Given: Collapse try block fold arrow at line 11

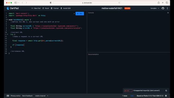Looking at the screenshot, I should point(7,34).
